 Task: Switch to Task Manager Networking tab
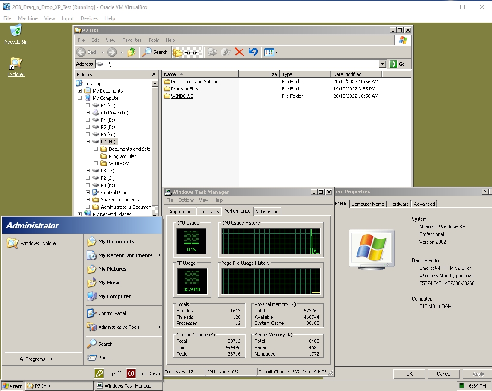(x=267, y=212)
